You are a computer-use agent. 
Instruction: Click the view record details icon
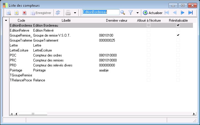coord(9,13)
